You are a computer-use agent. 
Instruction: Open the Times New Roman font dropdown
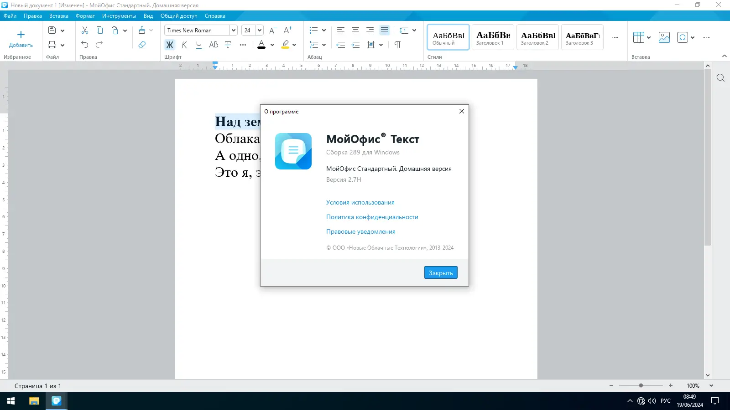click(x=234, y=31)
